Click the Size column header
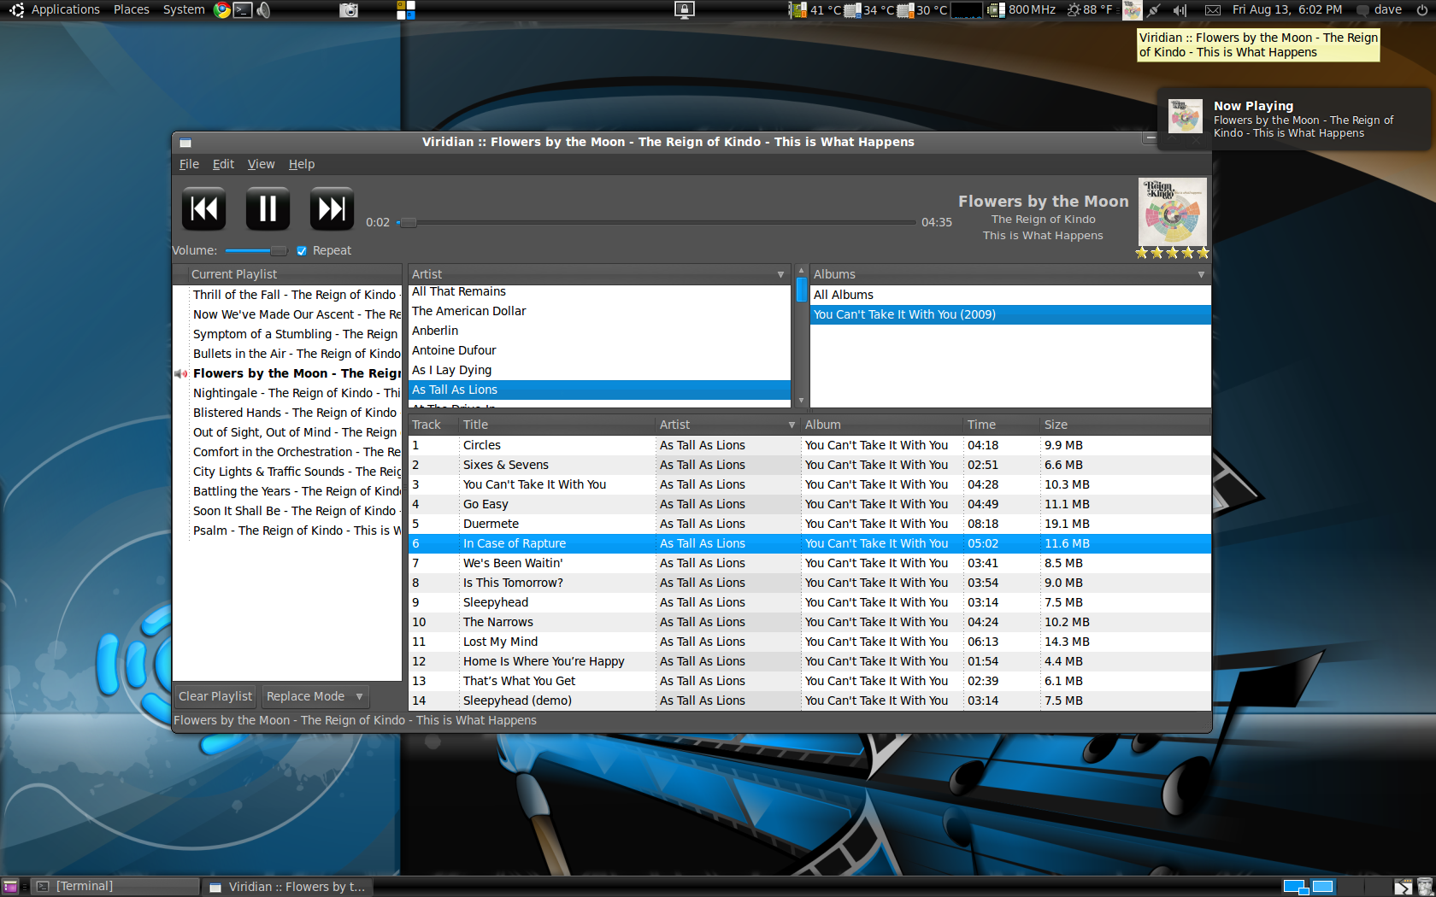The image size is (1436, 897). click(x=1125, y=425)
